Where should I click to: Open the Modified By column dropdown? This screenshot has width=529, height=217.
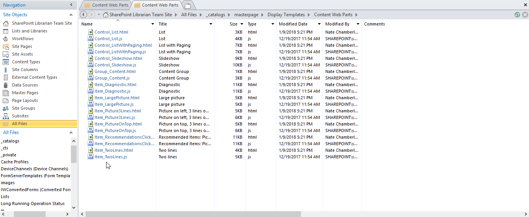click(358, 24)
